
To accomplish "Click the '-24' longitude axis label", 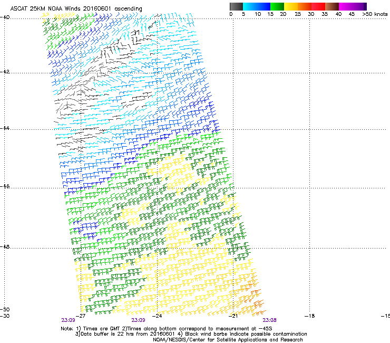I will [157, 316].
